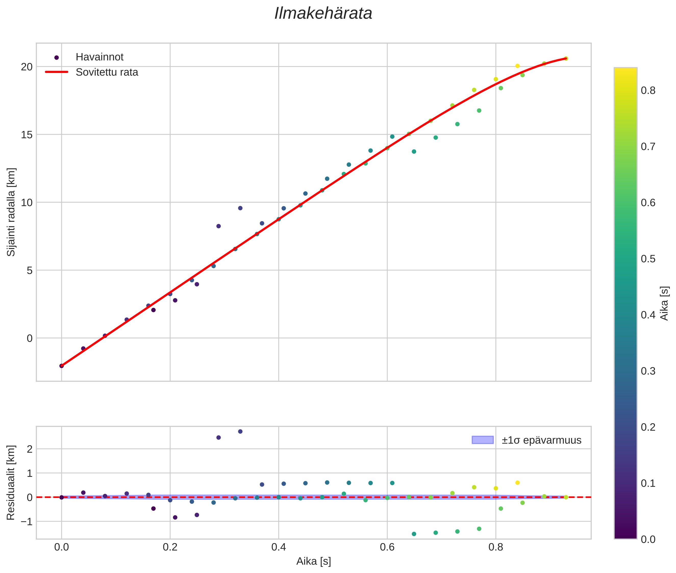
Task: Click the 0.8 tick label on colorbar
Action: [648, 91]
